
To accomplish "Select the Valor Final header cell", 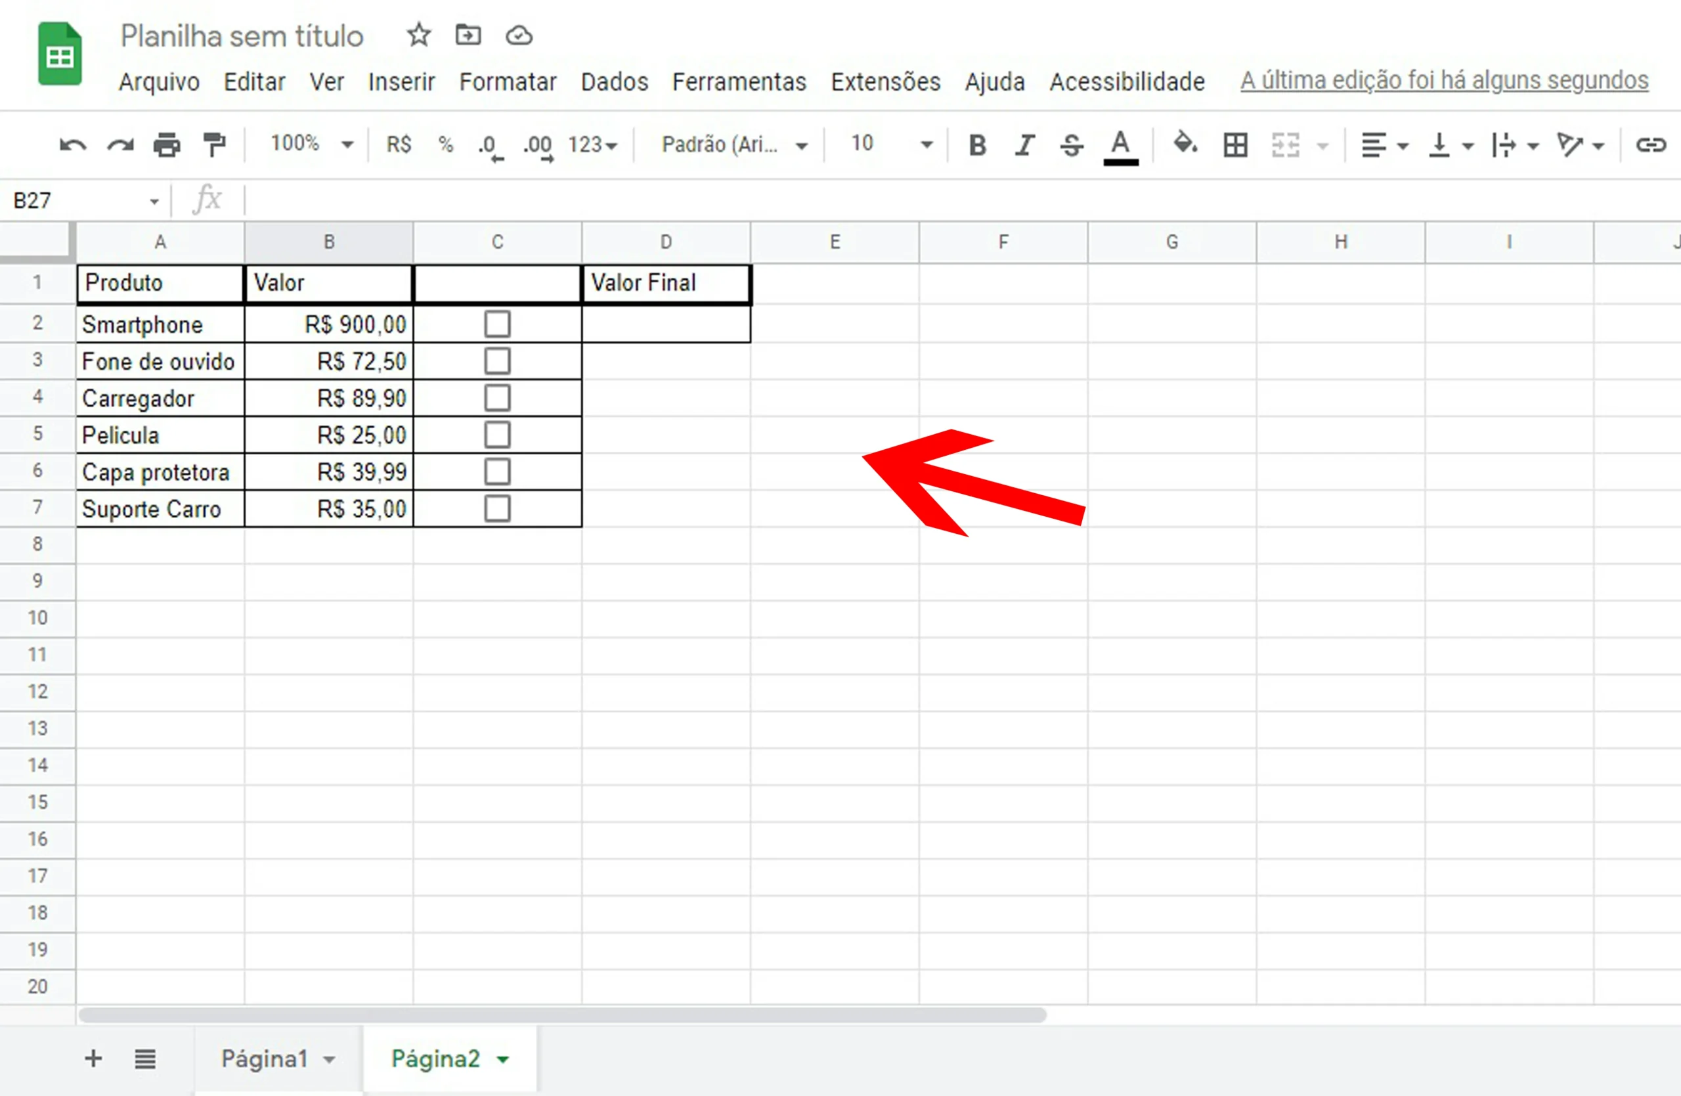I will click(x=666, y=283).
